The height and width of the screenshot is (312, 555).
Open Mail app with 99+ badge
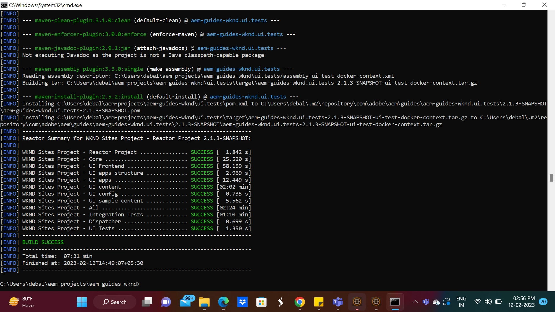[x=186, y=302]
